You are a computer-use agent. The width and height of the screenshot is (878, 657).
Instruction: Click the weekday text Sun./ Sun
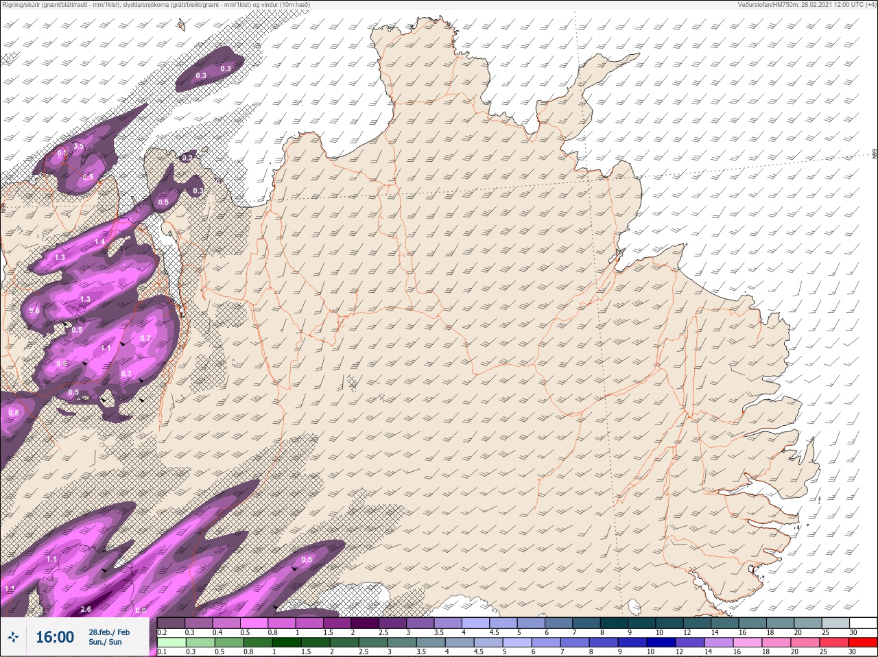[x=105, y=642]
